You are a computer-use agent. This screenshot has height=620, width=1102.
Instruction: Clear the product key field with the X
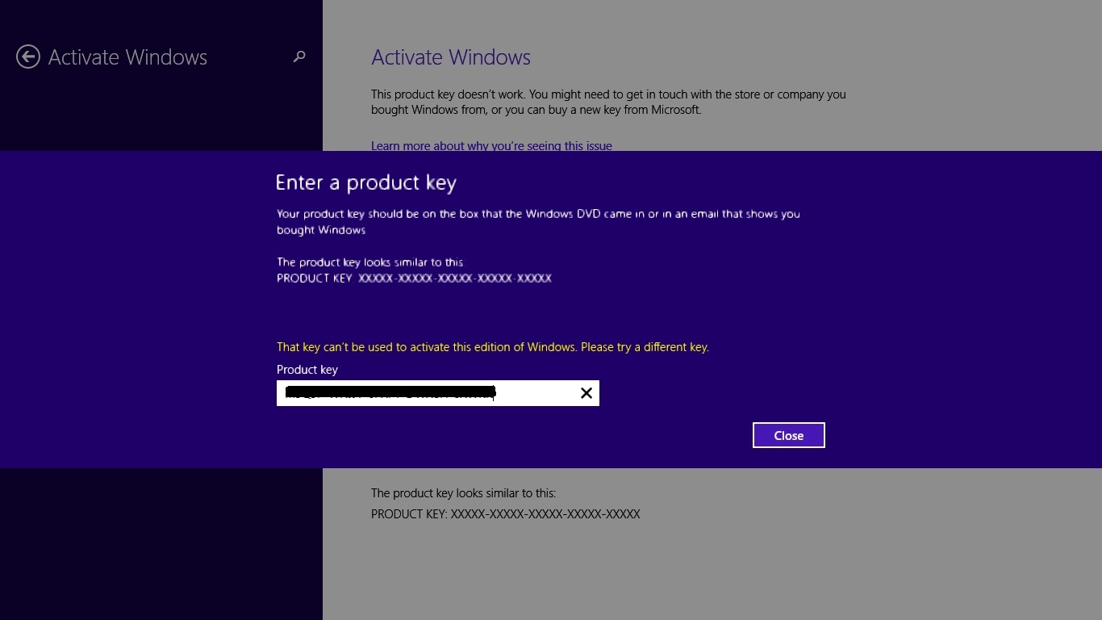tap(586, 393)
